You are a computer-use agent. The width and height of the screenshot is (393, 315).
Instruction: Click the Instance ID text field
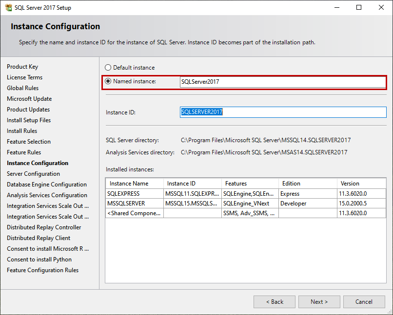point(283,112)
